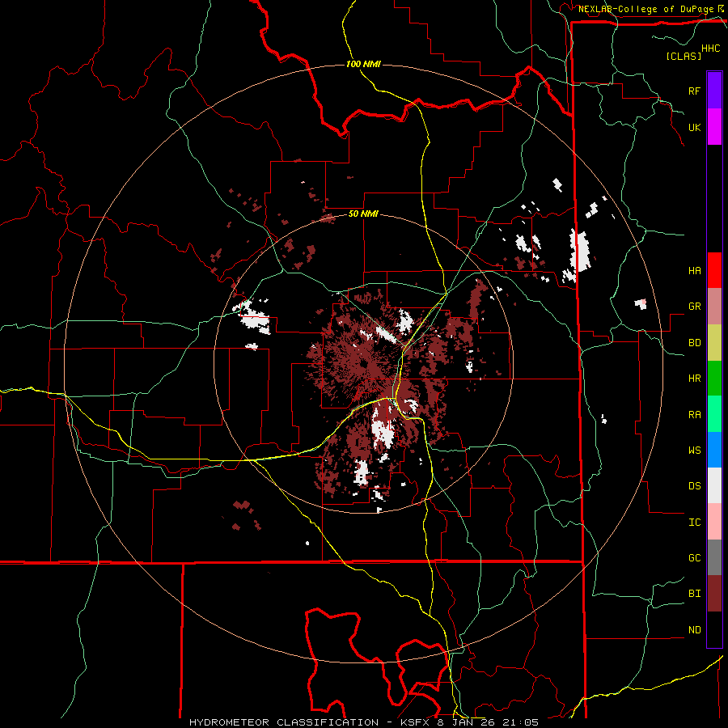Click the HA legend label
Screen dimensions: 728x728
pos(694,270)
